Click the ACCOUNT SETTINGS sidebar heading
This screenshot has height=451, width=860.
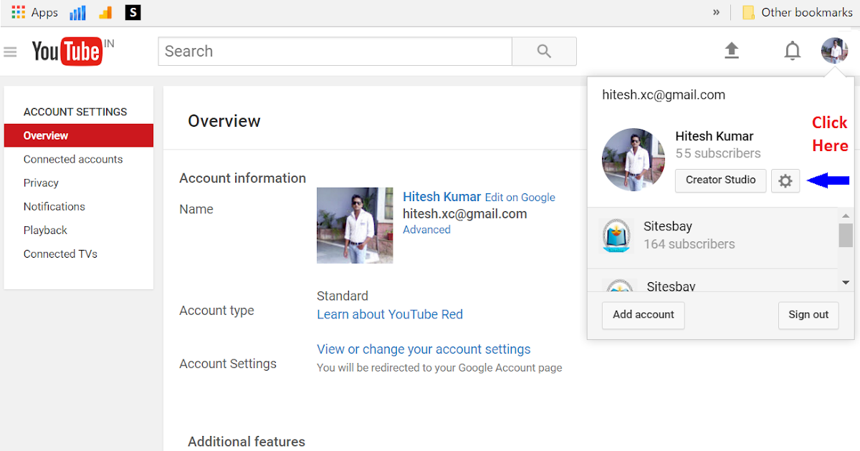(75, 112)
